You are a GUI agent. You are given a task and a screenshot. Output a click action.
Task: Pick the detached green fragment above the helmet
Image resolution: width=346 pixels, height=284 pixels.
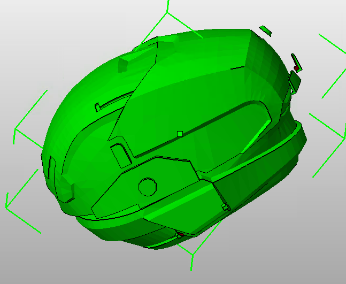point(265,30)
